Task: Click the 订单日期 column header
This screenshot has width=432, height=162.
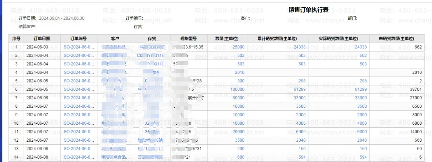Action: tap(42, 38)
